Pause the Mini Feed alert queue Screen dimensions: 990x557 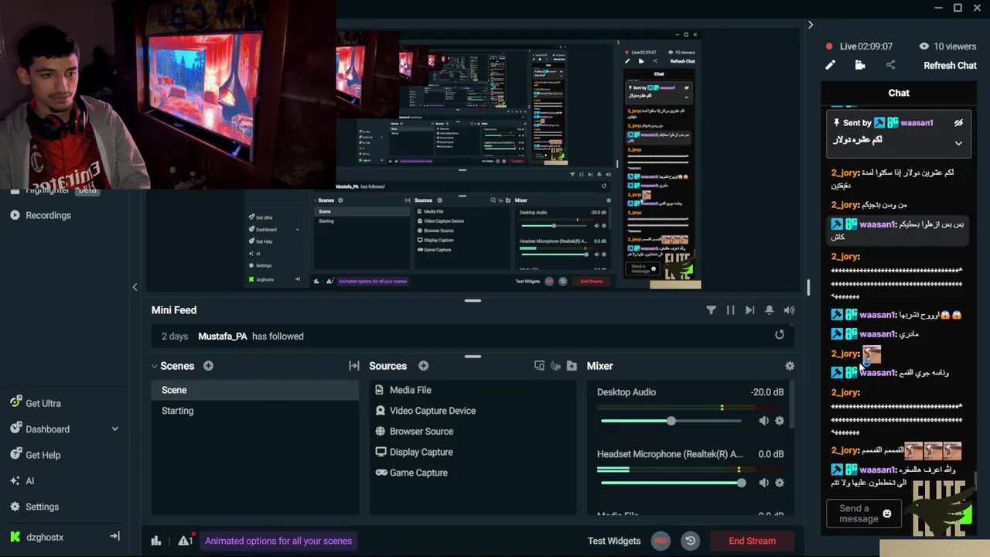click(730, 310)
